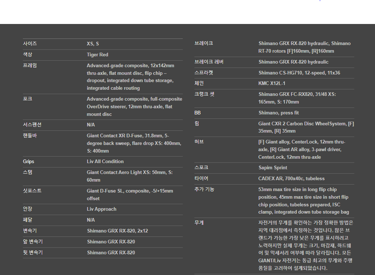
Task: Click the '핸들바' label
Action: tap(30, 136)
